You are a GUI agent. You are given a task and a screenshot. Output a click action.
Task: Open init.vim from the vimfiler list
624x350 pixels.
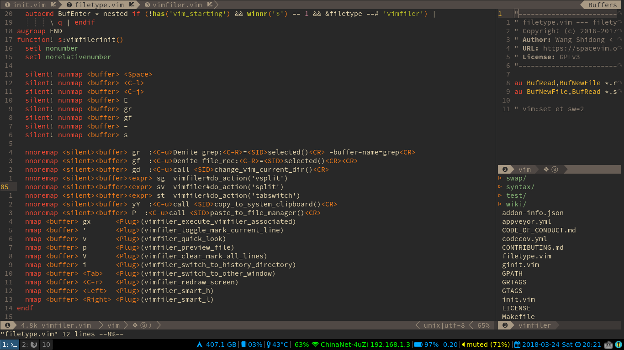(x=518, y=299)
